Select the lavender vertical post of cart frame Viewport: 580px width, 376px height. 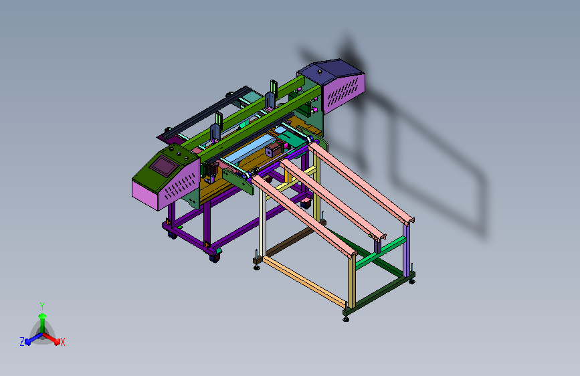coord(407,249)
